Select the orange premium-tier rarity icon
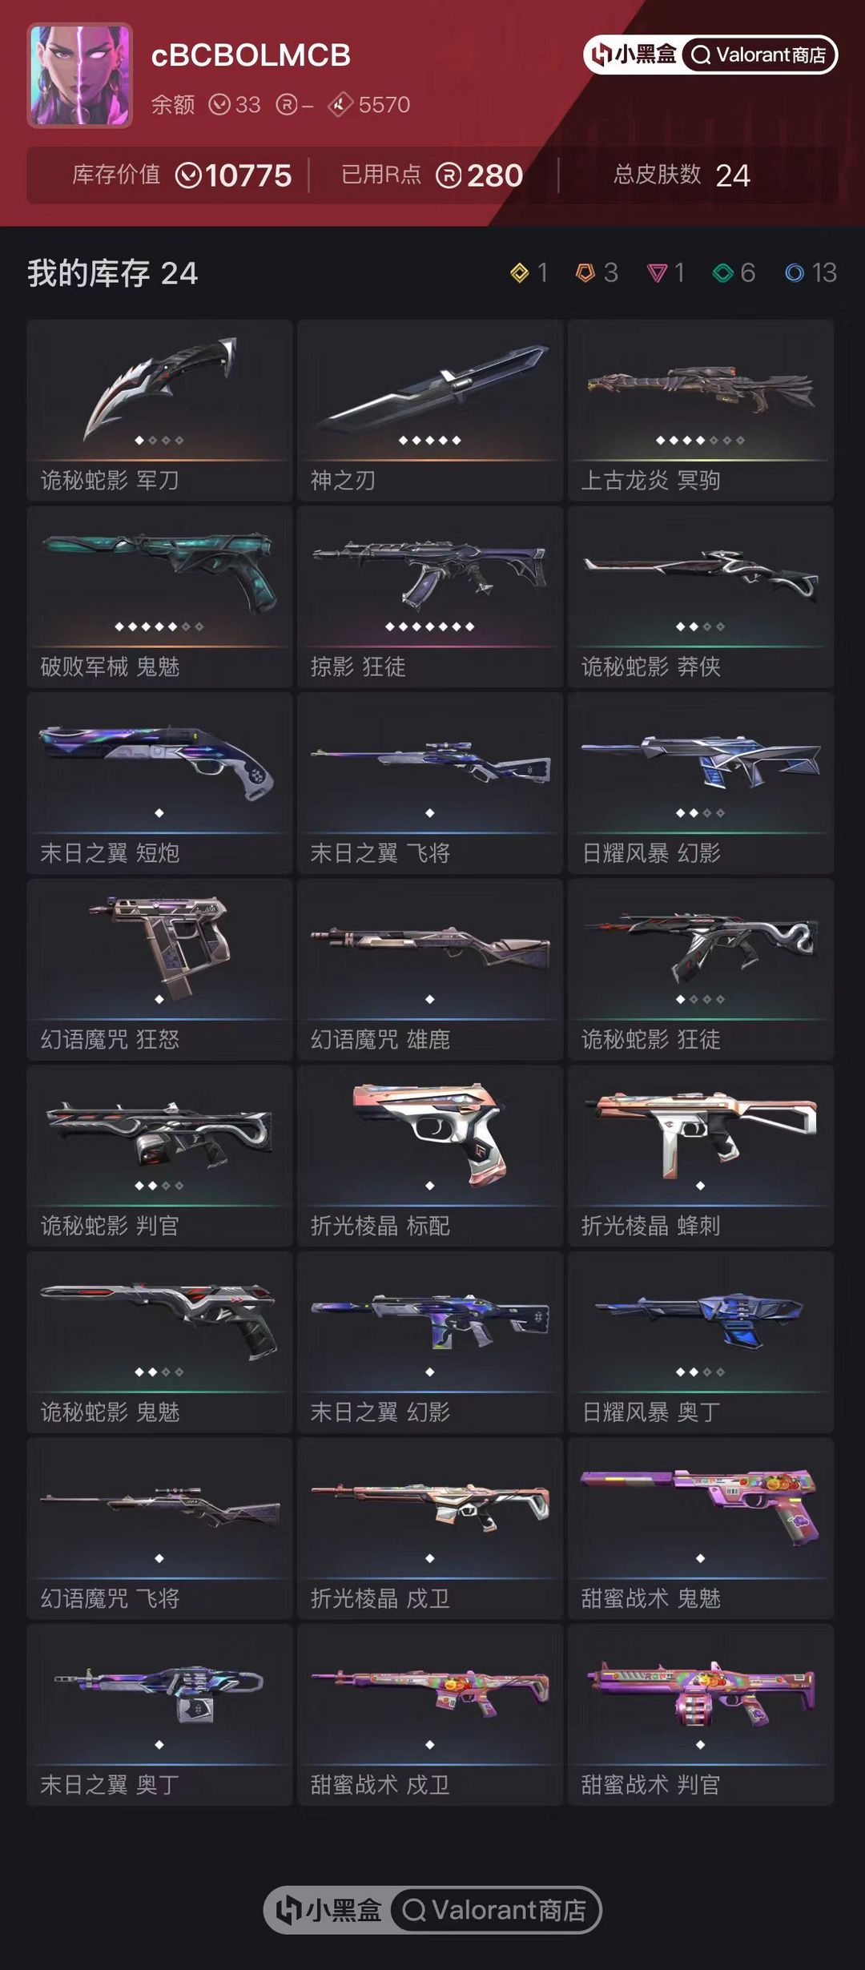 [585, 273]
